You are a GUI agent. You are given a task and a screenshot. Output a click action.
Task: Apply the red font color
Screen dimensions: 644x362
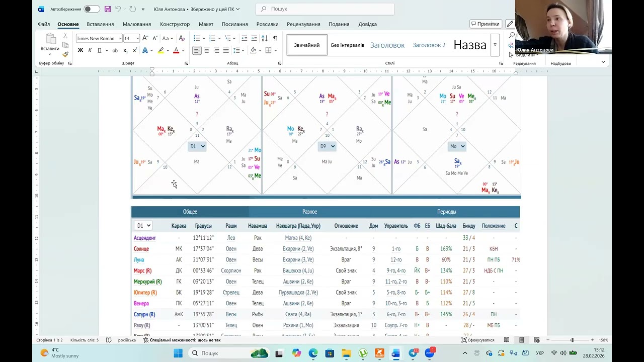pyautogui.click(x=176, y=50)
